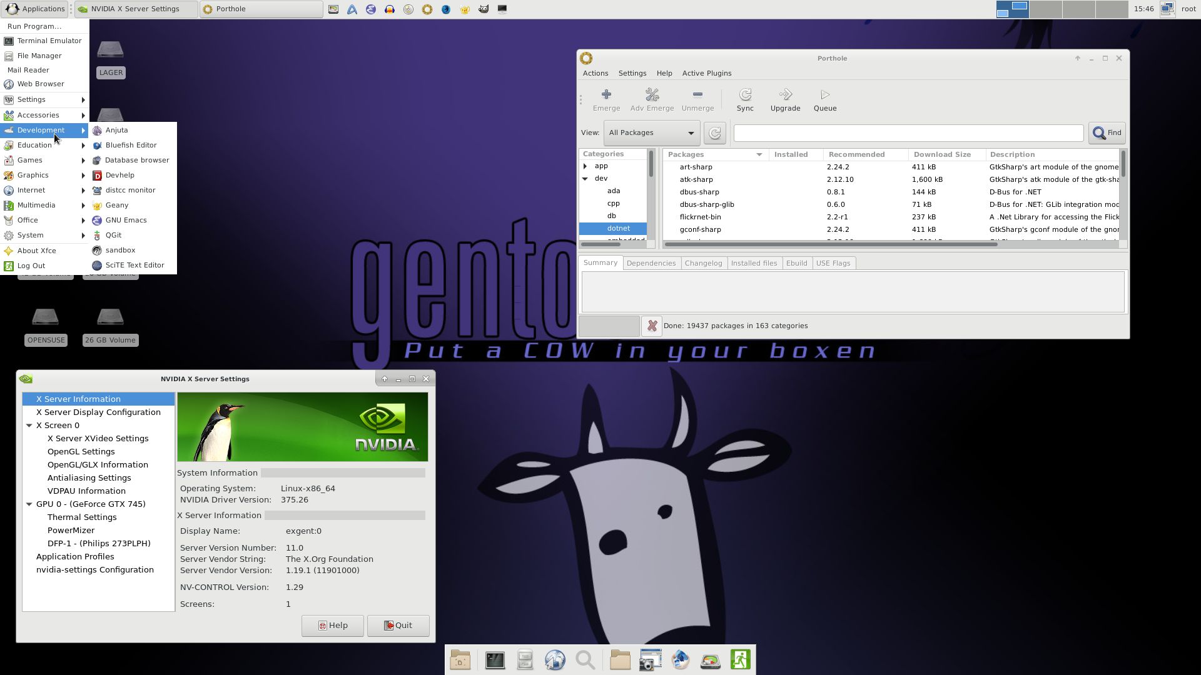Launch Emacs from the top panel icon
Image resolution: width=1201 pixels, height=675 pixels.
(x=371, y=9)
